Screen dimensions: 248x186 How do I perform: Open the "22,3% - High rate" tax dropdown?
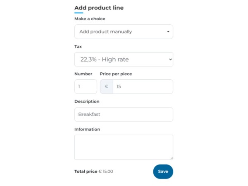click(x=123, y=59)
